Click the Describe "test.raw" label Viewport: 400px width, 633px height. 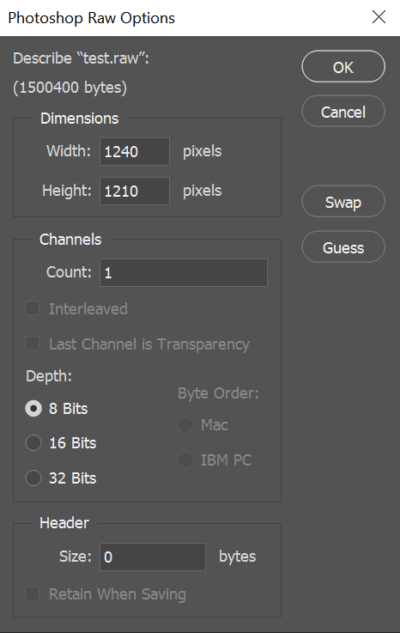pyautogui.click(x=82, y=58)
